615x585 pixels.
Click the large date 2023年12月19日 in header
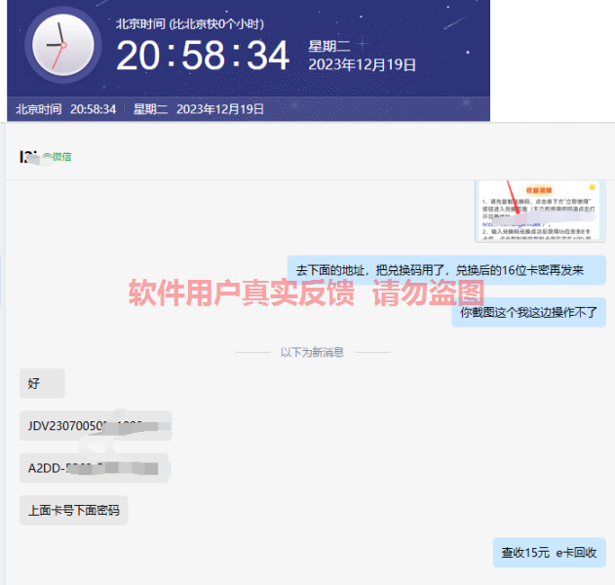click(x=362, y=65)
